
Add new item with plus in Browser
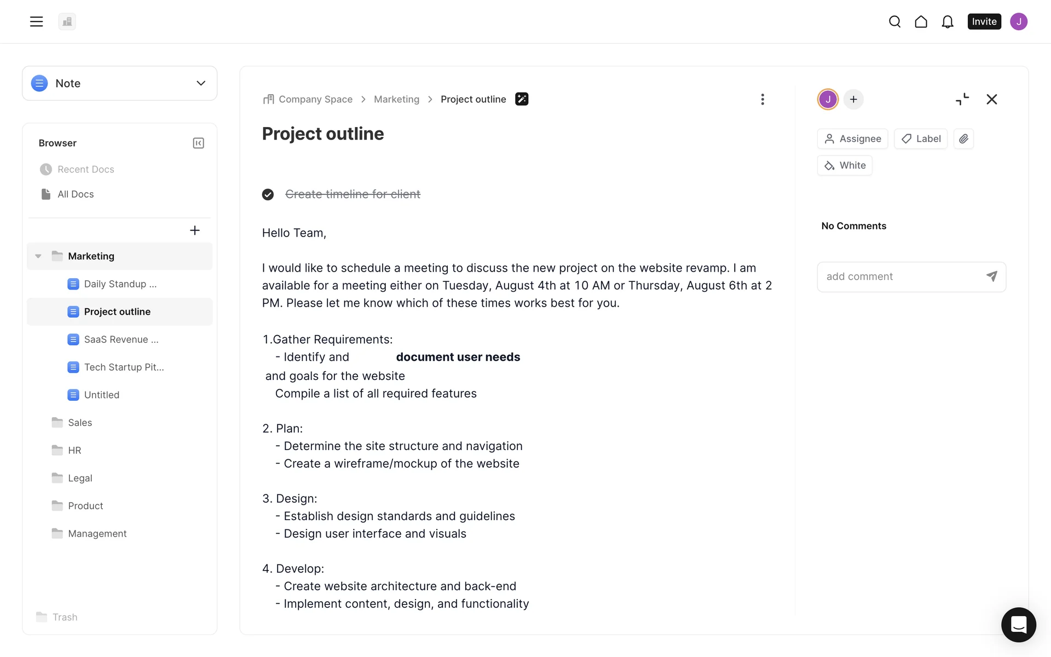click(x=194, y=230)
